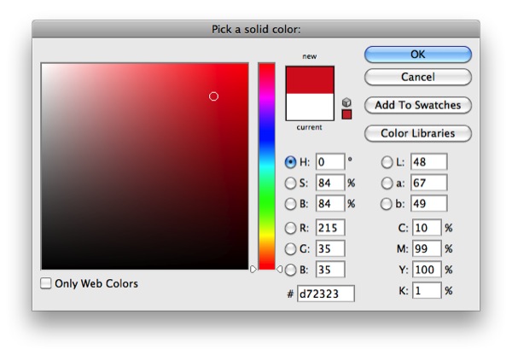512x355 pixels.
Task: Click the "Only Web Colors" label text
Action: (x=96, y=283)
